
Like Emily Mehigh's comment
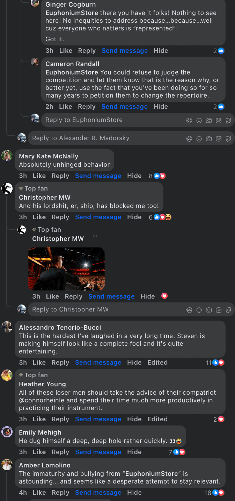pyautogui.click(x=39, y=452)
